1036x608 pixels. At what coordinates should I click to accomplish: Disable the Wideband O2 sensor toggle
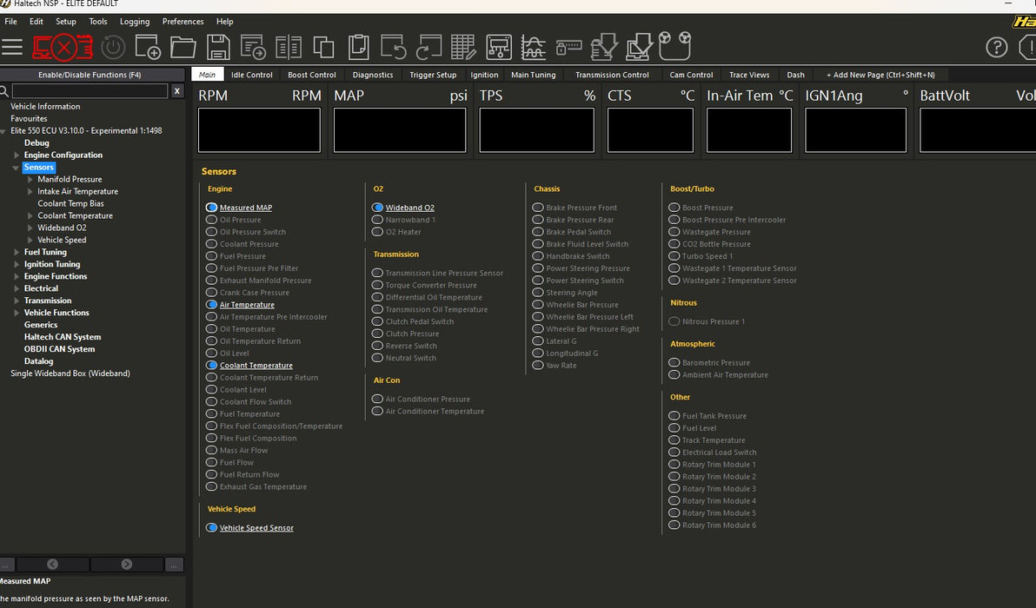point(377,208)
